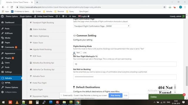Click the Chrome profile avatar icon
Viewport: 188px width, 105px height.
click(180, 7)
